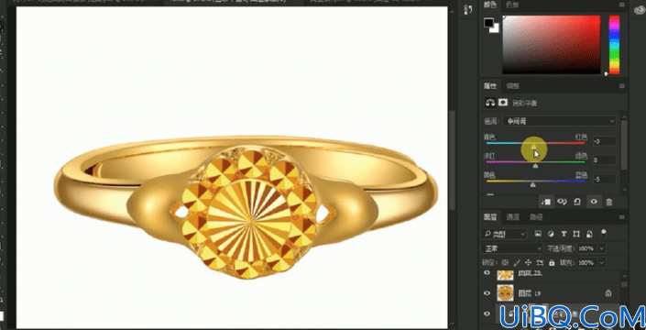
Task: Click the foreground black color swatch
Action: click(489, 23)
